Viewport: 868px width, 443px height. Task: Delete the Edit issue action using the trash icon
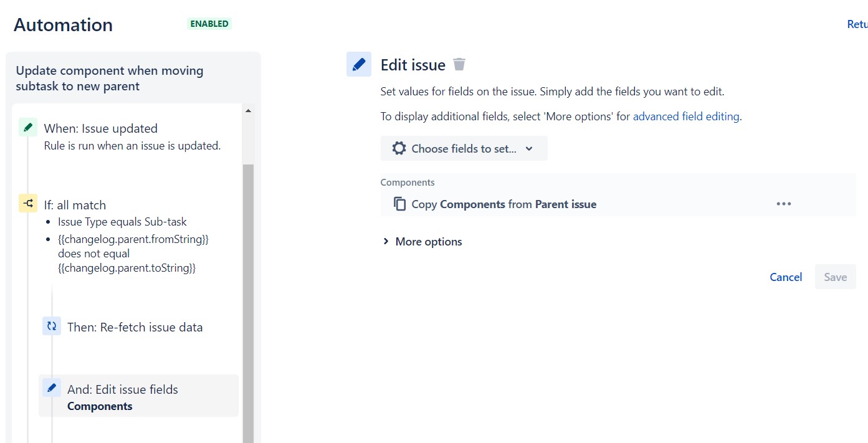coord(459,64)
